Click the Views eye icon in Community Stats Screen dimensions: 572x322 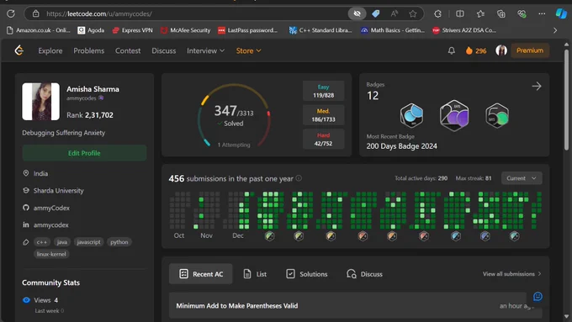tap(26, 300)
